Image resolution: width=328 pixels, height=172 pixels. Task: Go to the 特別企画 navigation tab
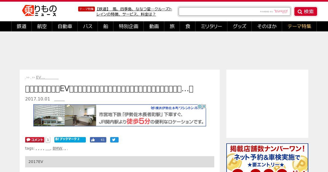tap(129, 26)
